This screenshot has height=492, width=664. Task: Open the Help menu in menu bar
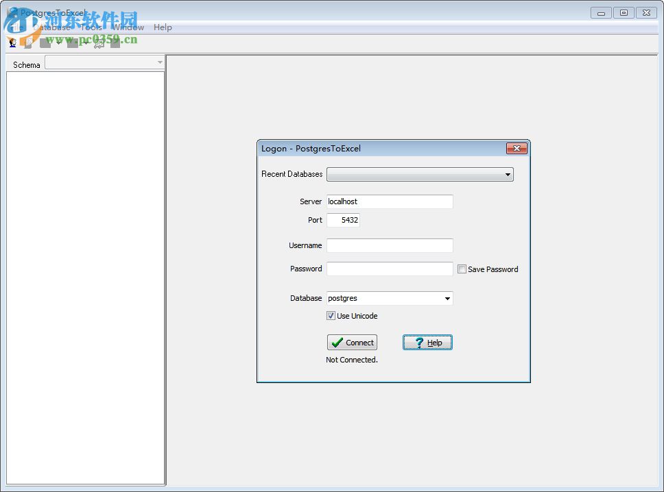pos(163,27)
